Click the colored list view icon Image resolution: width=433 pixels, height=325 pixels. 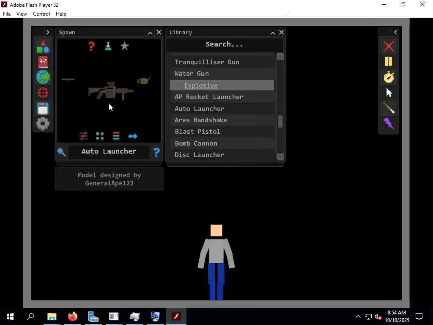coord(116,136)
